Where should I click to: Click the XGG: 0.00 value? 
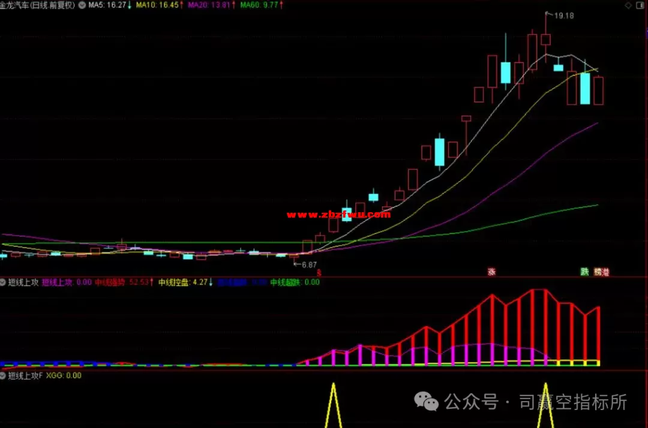[x=64, y=376]
